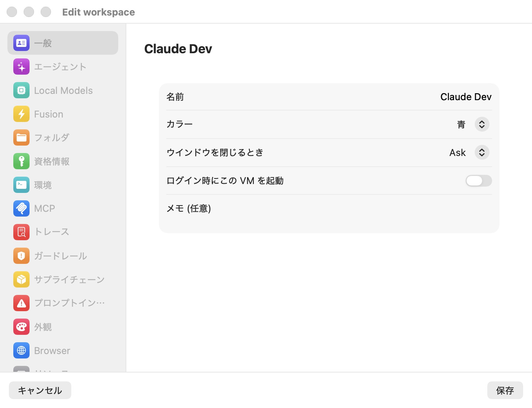Edit the 名前 field containing Claude Dev
The height and width of the screenshot is (408, 532).
(x=466, y=97)
